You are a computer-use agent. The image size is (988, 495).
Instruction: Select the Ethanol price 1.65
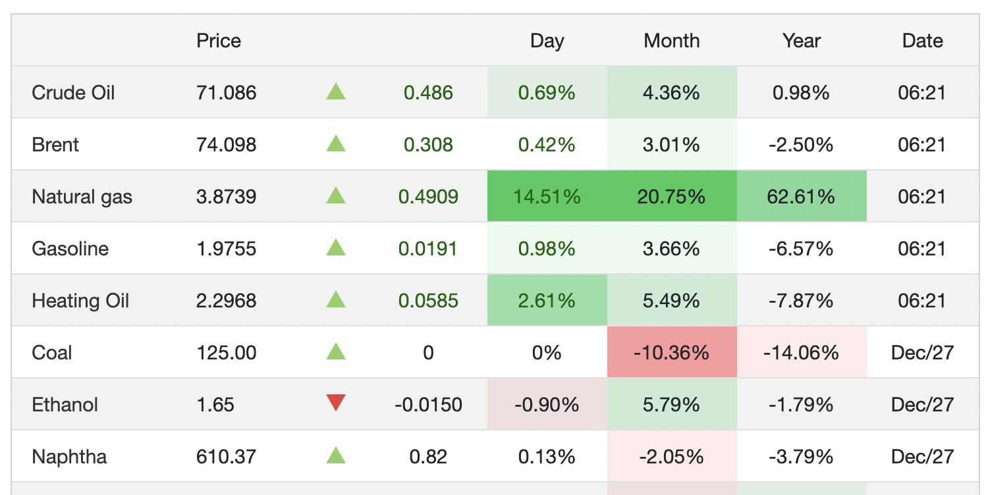click(215, 404)
